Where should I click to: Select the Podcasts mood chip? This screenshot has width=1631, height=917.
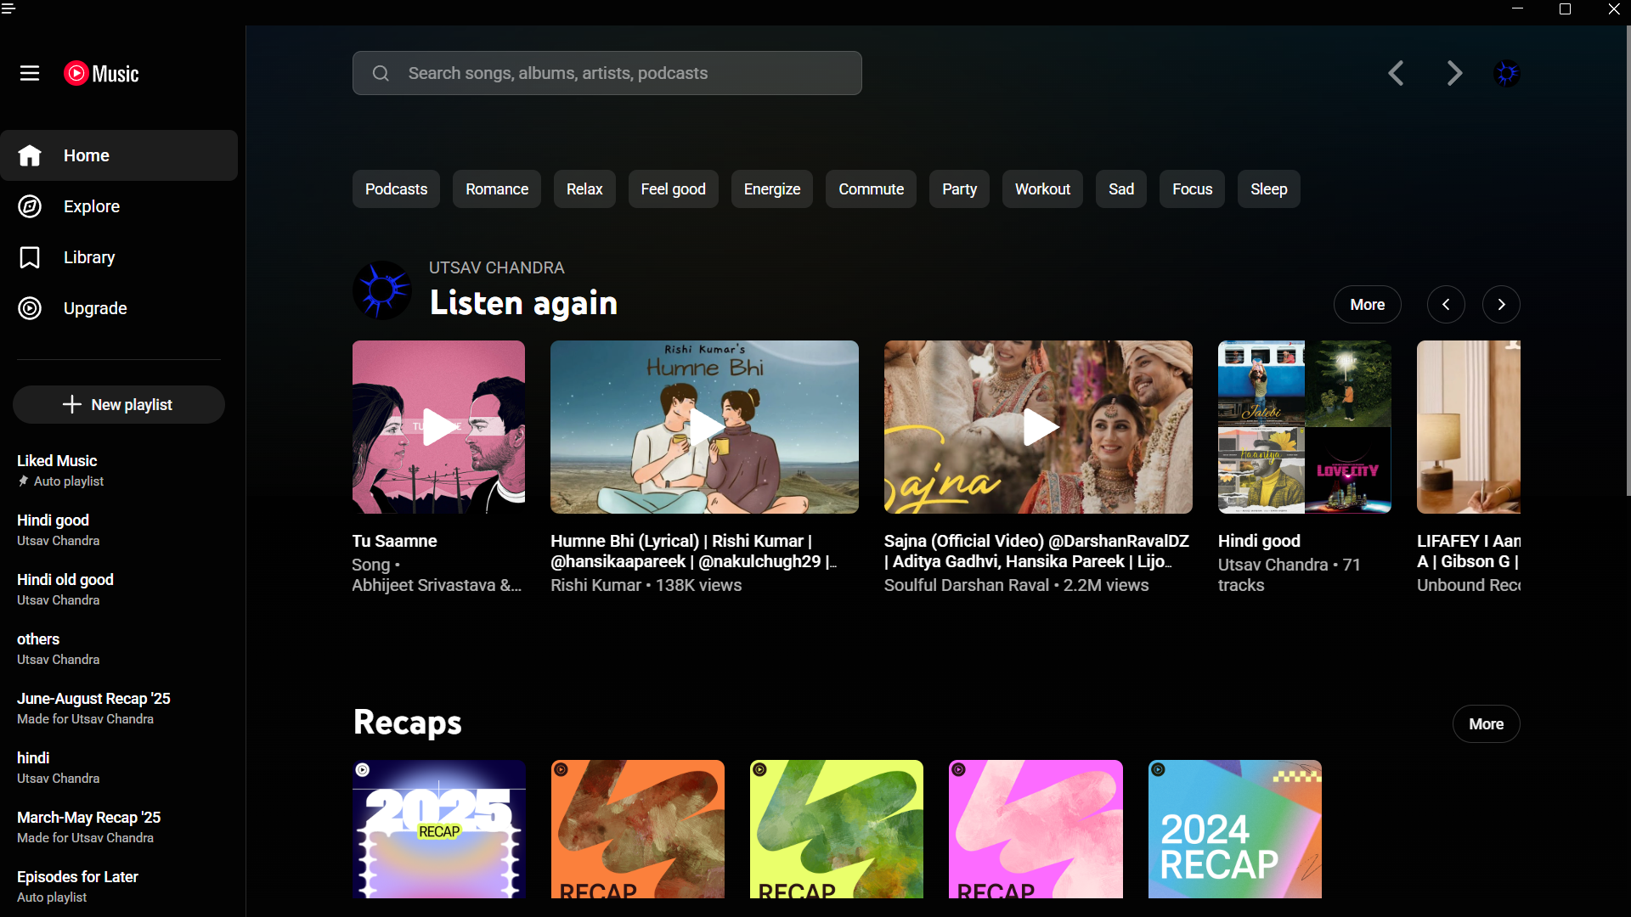[x=396, y=189]
